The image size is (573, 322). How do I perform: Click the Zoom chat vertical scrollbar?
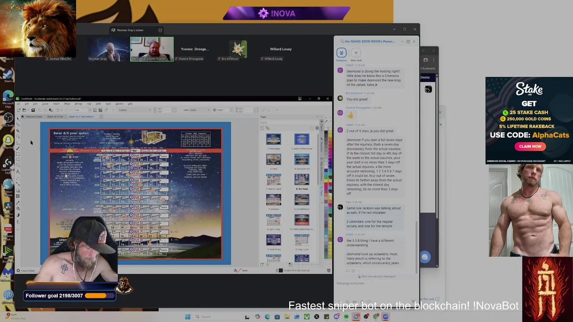pos(417,246)
